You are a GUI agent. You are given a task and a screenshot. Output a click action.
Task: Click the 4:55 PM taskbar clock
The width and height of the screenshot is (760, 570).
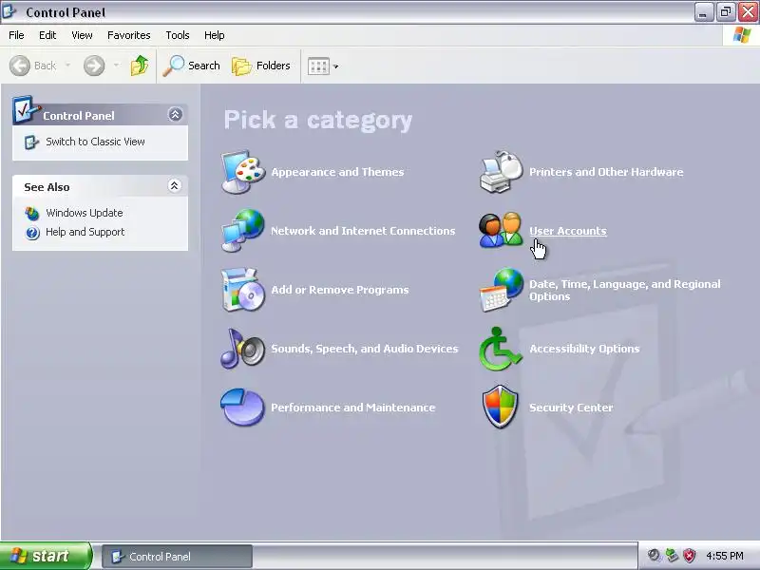(725, 556)
